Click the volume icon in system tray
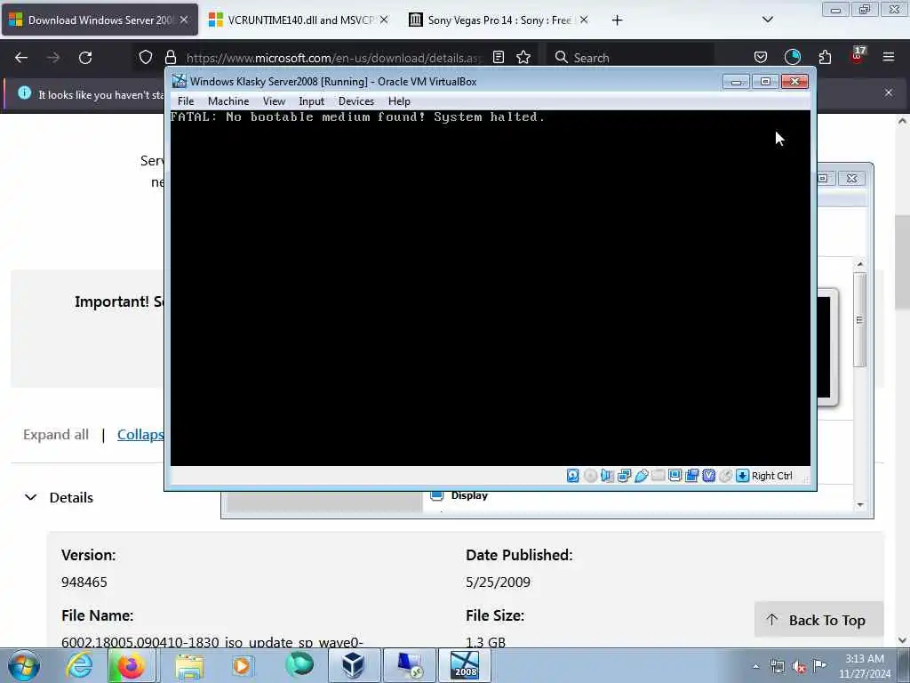The height and width of the screenshot is (683, 910). 799,667
